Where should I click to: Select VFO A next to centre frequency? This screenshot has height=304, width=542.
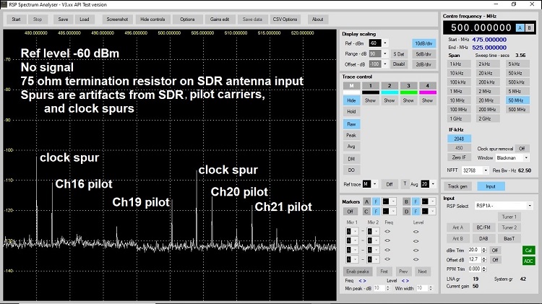pos(520,27)
